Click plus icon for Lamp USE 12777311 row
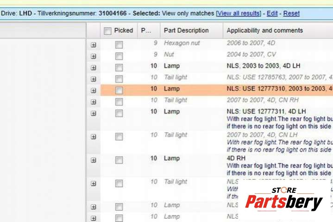 coord(94,114)
